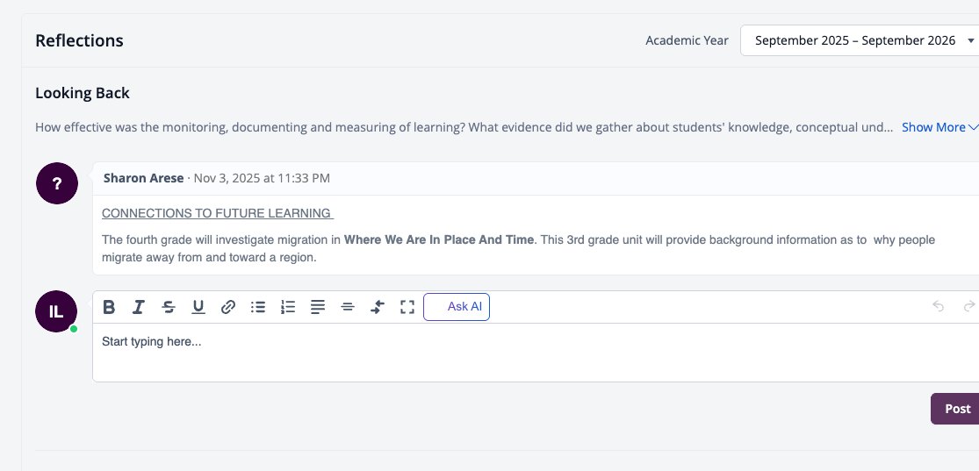
Task: Focus the Start typing here text area
Action: pos(536,353)
